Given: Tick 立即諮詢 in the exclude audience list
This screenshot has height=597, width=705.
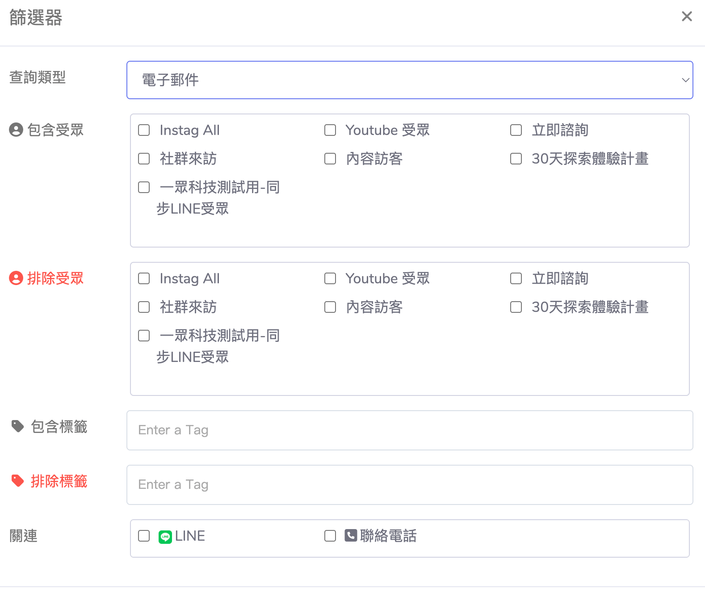Looking at the screenshot, I should [x=516, y=278].
